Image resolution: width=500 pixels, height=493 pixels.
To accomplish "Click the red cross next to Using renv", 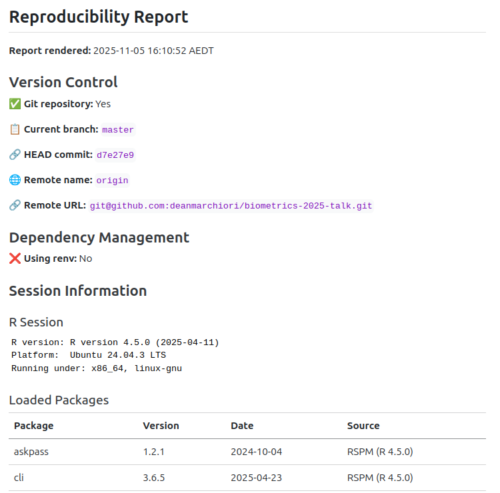I will pyautogui.click(x=15, y=258).
